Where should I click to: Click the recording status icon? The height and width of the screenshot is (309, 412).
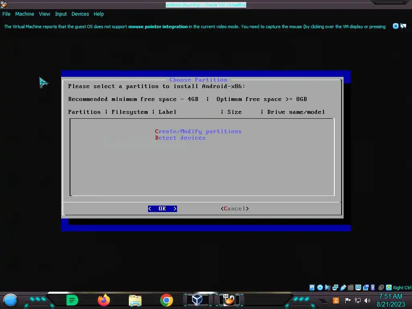click(366, 287)
